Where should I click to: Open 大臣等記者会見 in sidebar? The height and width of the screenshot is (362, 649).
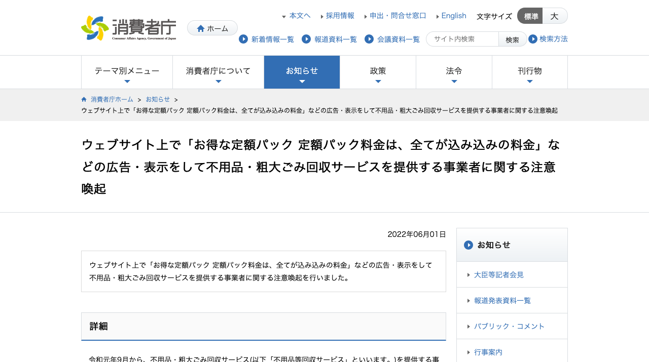tap(499, 275)
